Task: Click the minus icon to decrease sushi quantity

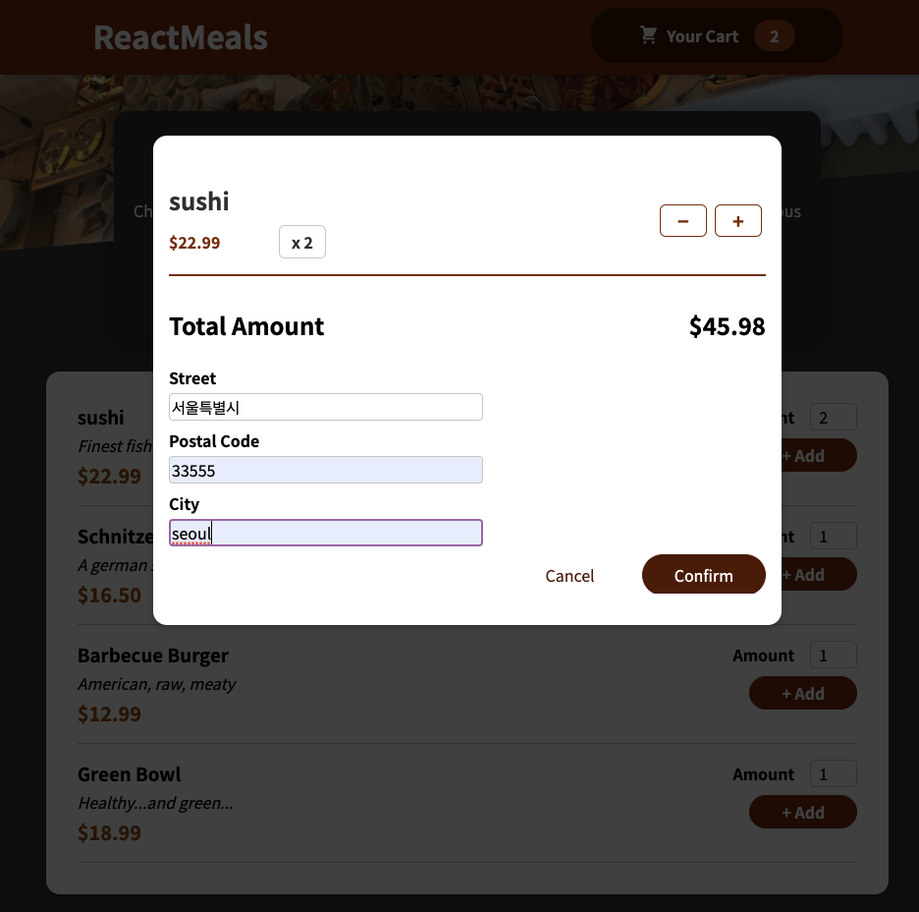Action: 682,220
